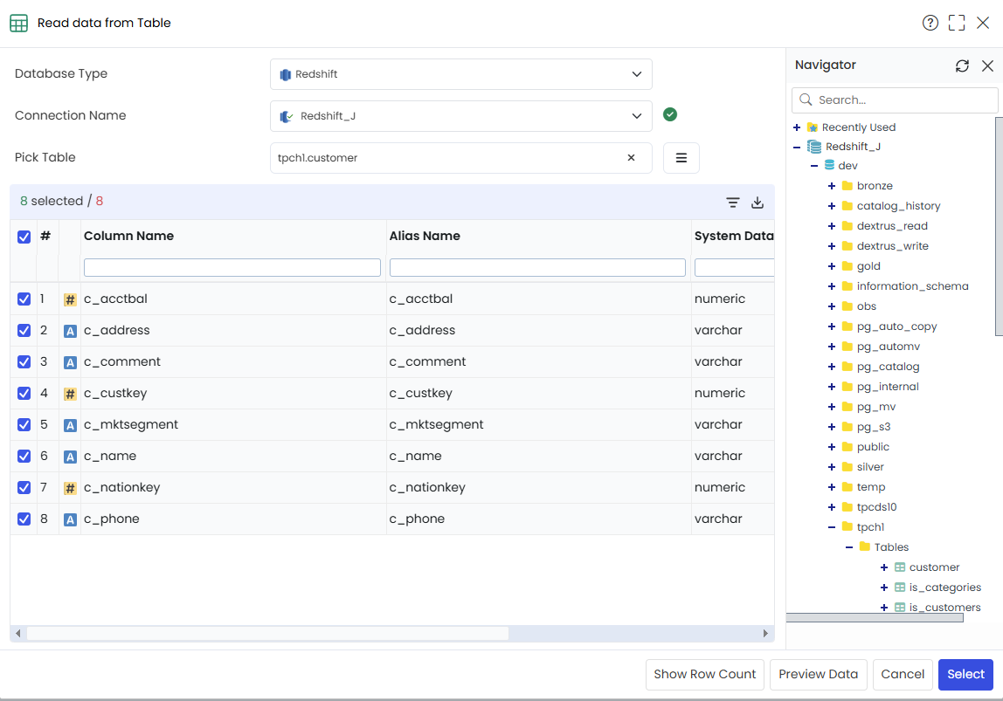Open the column filter icon
The image size is (1003, 701).
[732, 203]
